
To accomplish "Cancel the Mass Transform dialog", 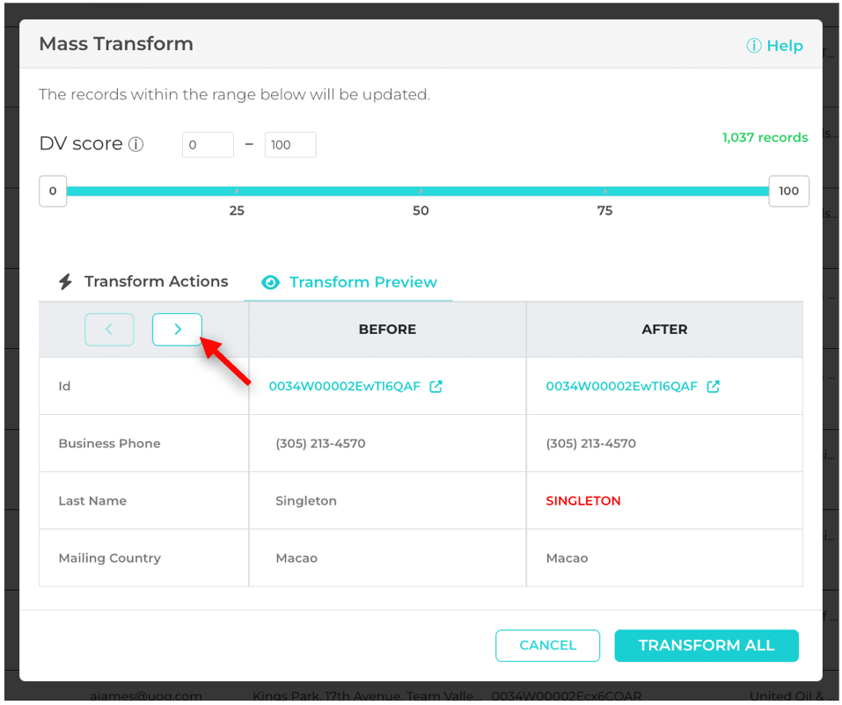I will tap(547, 645).
